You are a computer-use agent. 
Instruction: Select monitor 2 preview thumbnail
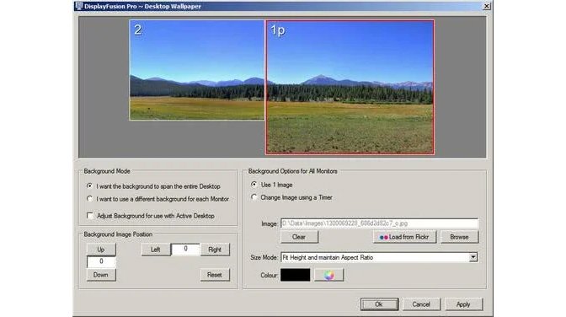197,70
